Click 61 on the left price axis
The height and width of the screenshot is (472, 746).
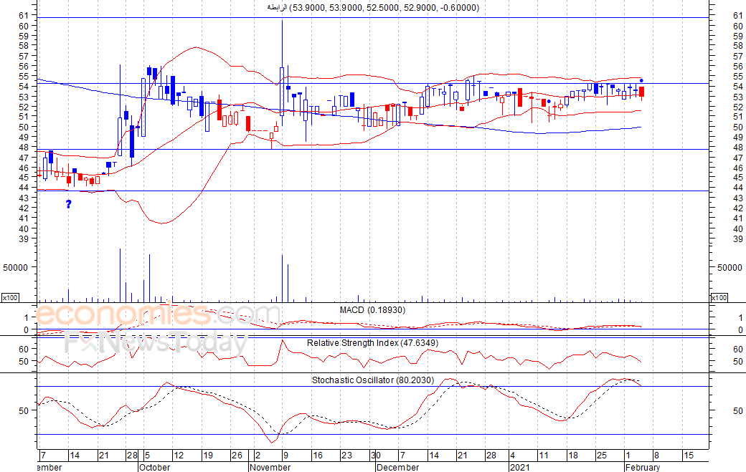(24, 16)
